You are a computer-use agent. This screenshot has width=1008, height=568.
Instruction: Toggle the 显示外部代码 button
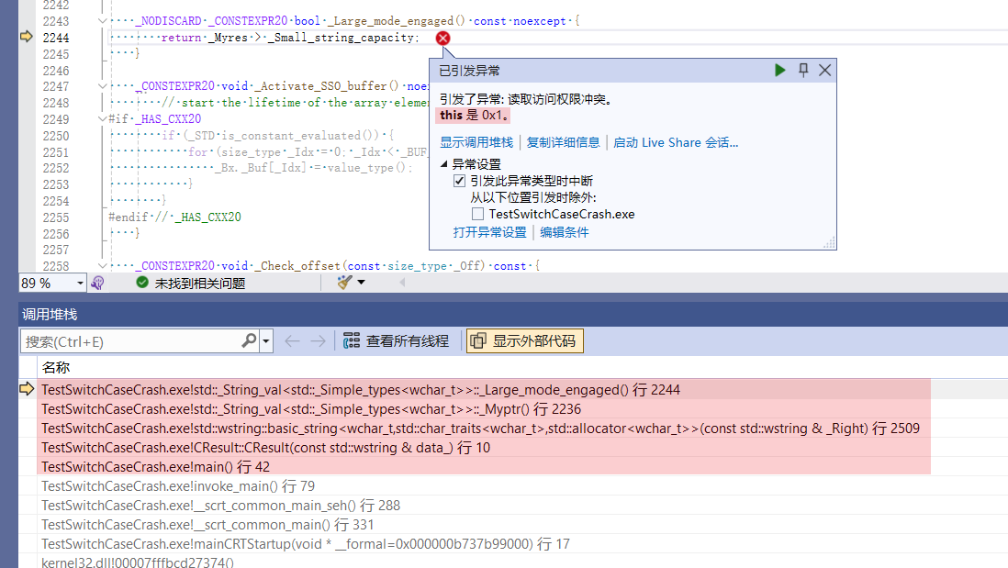click(x=525, y=341)
